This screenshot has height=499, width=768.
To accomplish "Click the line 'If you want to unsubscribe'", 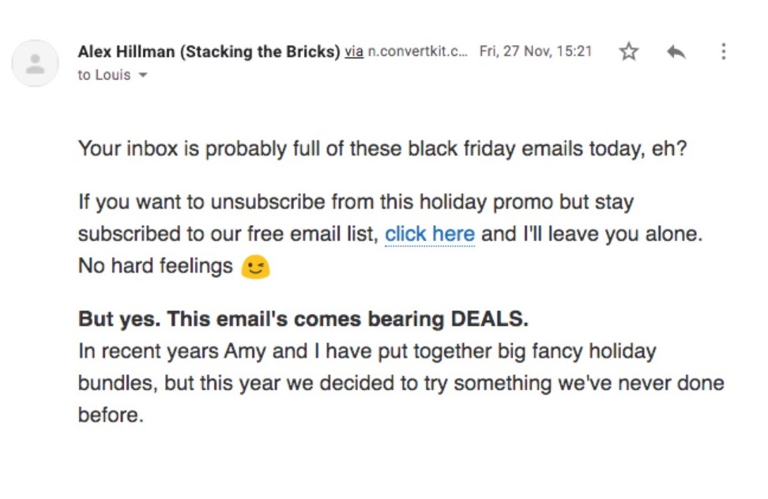I will tap(356, 202).
